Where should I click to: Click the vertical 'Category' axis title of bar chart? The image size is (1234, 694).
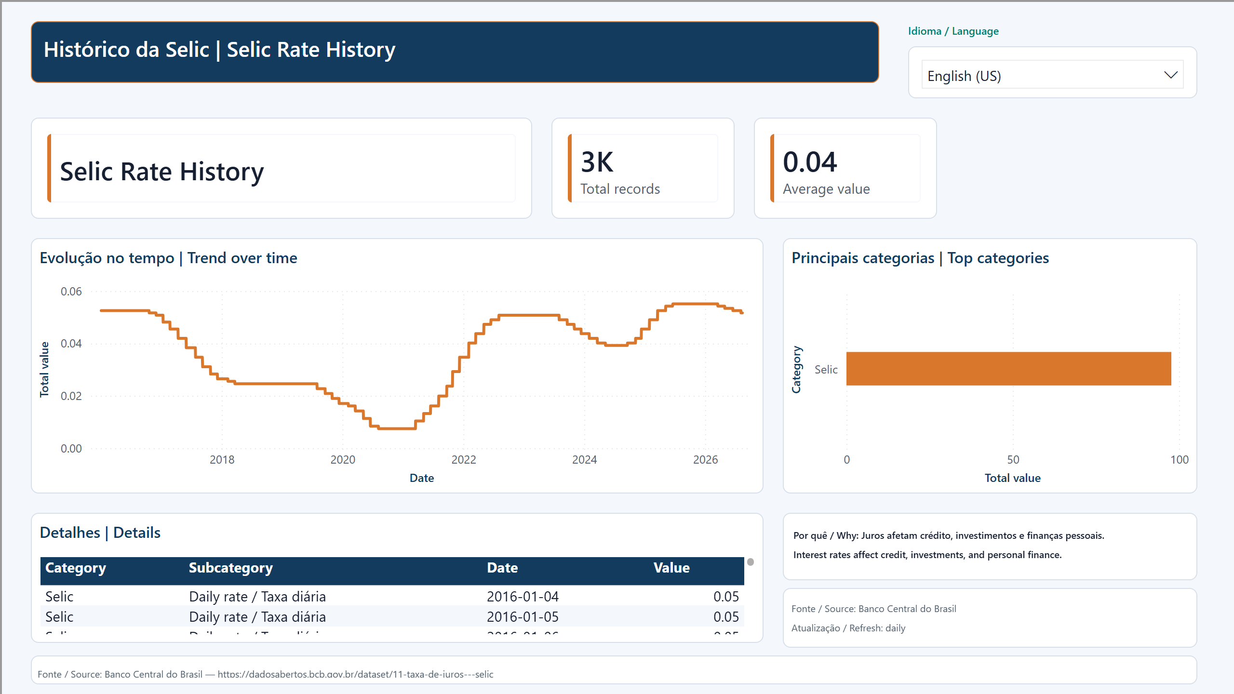tap(796, 370)
